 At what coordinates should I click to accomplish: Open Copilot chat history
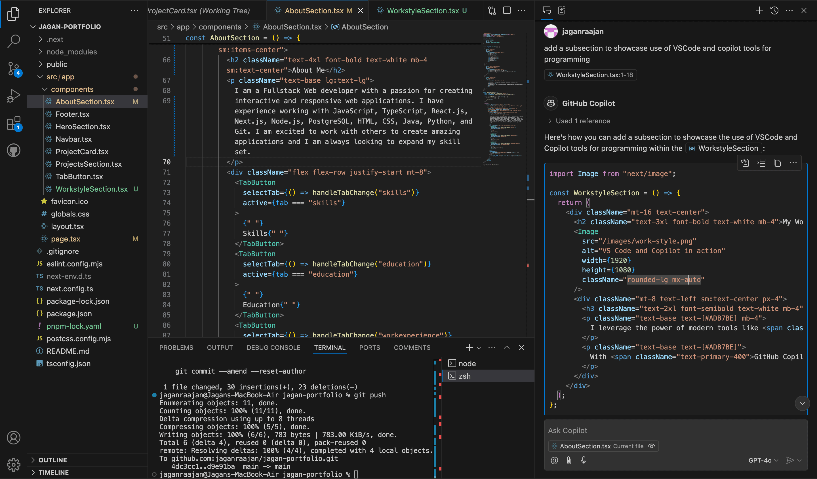pos(774,10)
